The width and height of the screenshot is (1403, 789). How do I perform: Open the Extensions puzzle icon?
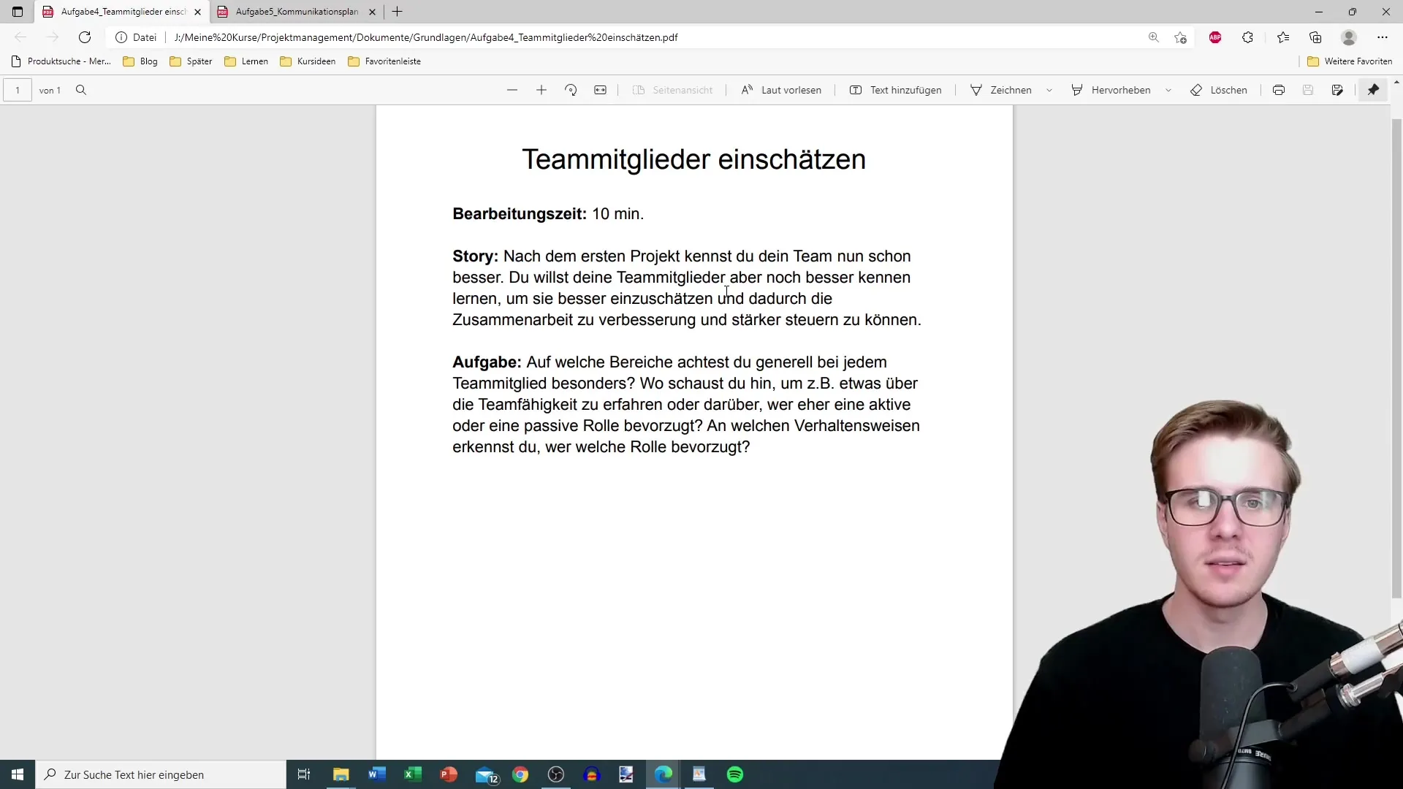pos(1247,37)
